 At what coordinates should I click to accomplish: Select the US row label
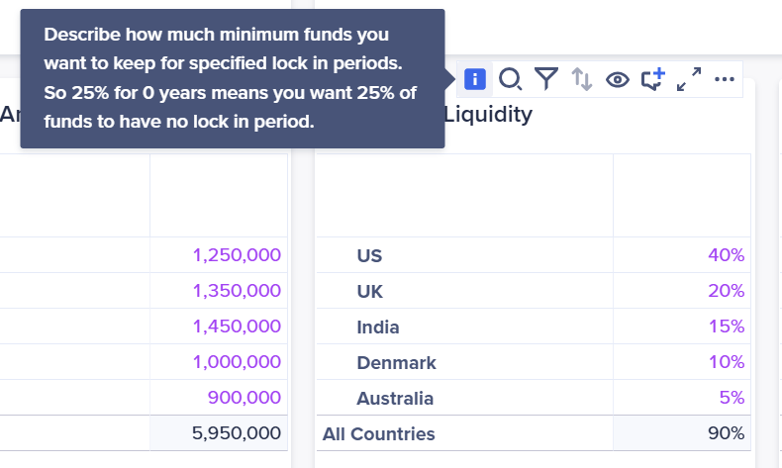(369, 255)
